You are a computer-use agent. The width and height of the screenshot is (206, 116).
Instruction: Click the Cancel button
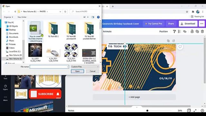tap(92, 71)
